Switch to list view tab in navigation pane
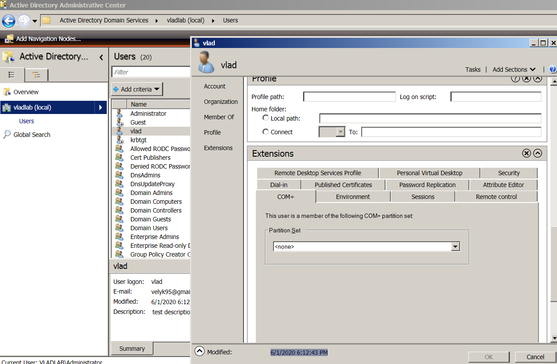Screen dimensions: 557x364 12,75
